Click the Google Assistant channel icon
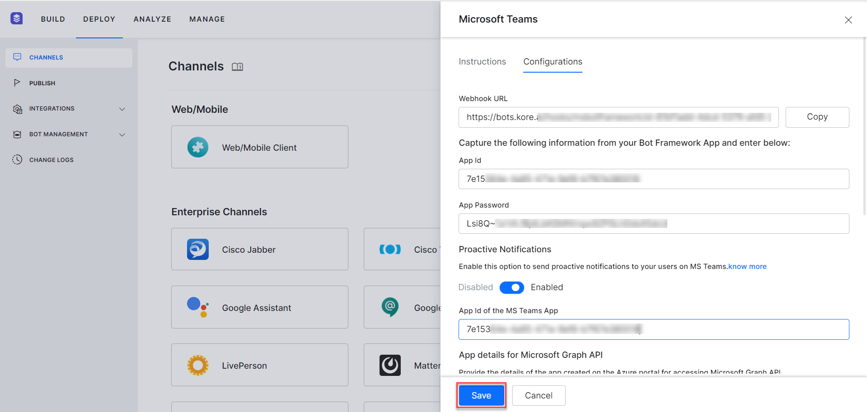 click(x=197, y=307)
